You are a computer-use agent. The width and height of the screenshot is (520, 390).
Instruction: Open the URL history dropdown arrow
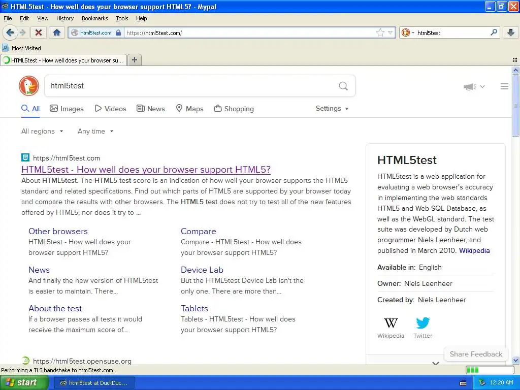(391, 32)
